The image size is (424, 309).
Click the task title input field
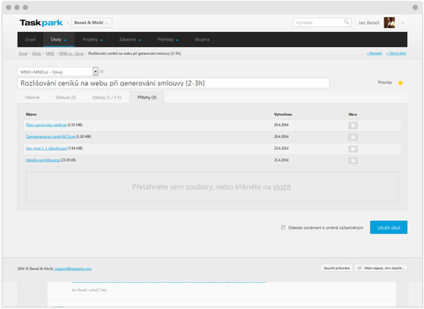click(173, 83)
